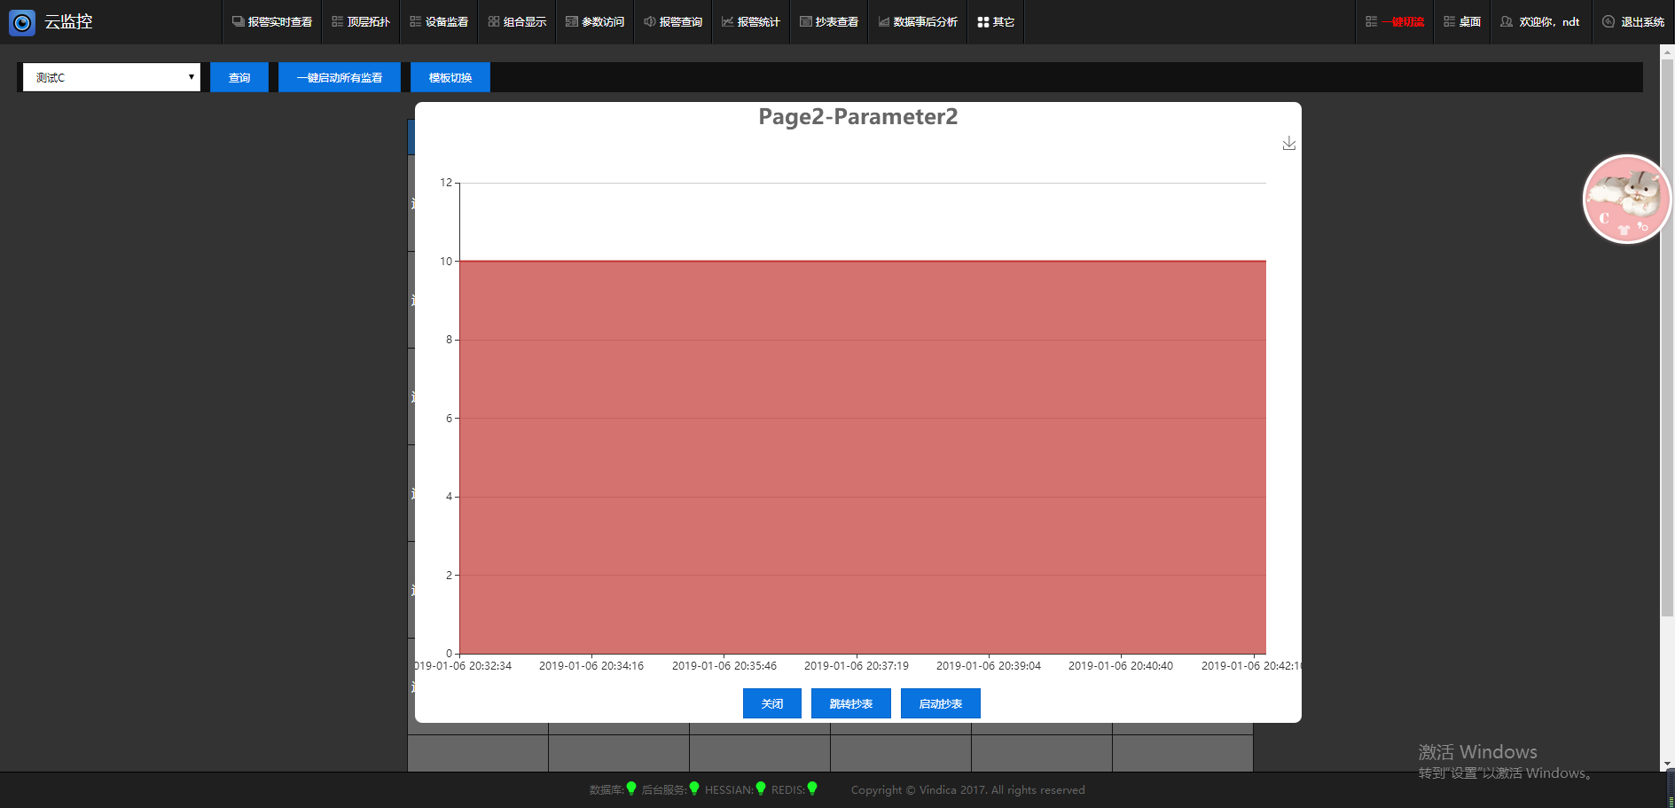Click the 退出系统 logout icon
1675x808 pixels.
pyautogui.click(x=1608, y=22)
